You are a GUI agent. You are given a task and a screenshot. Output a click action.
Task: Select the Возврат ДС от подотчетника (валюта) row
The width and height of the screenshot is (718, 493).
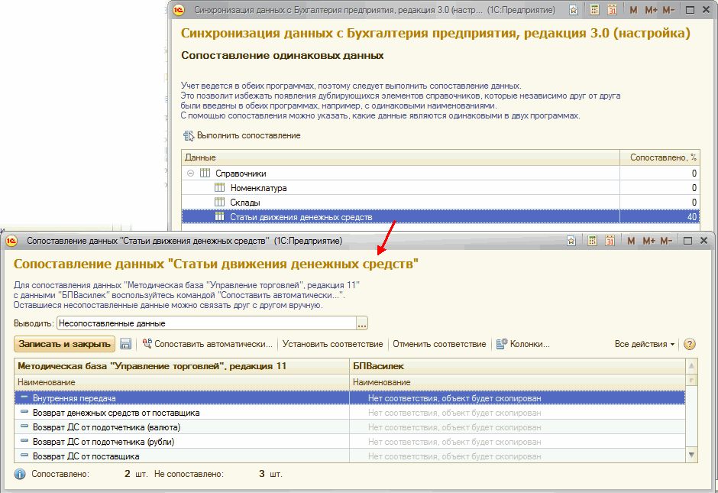[350, 427]
